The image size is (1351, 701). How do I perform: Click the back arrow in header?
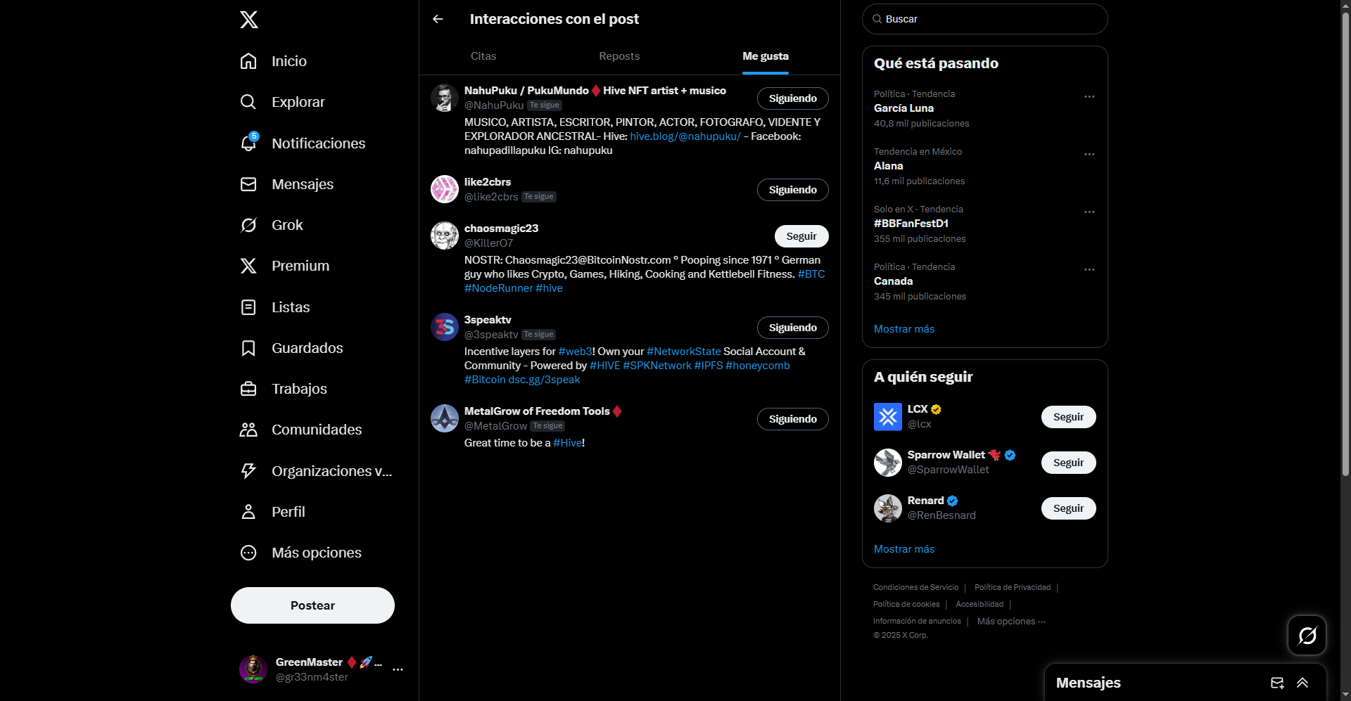coord(438,19)
